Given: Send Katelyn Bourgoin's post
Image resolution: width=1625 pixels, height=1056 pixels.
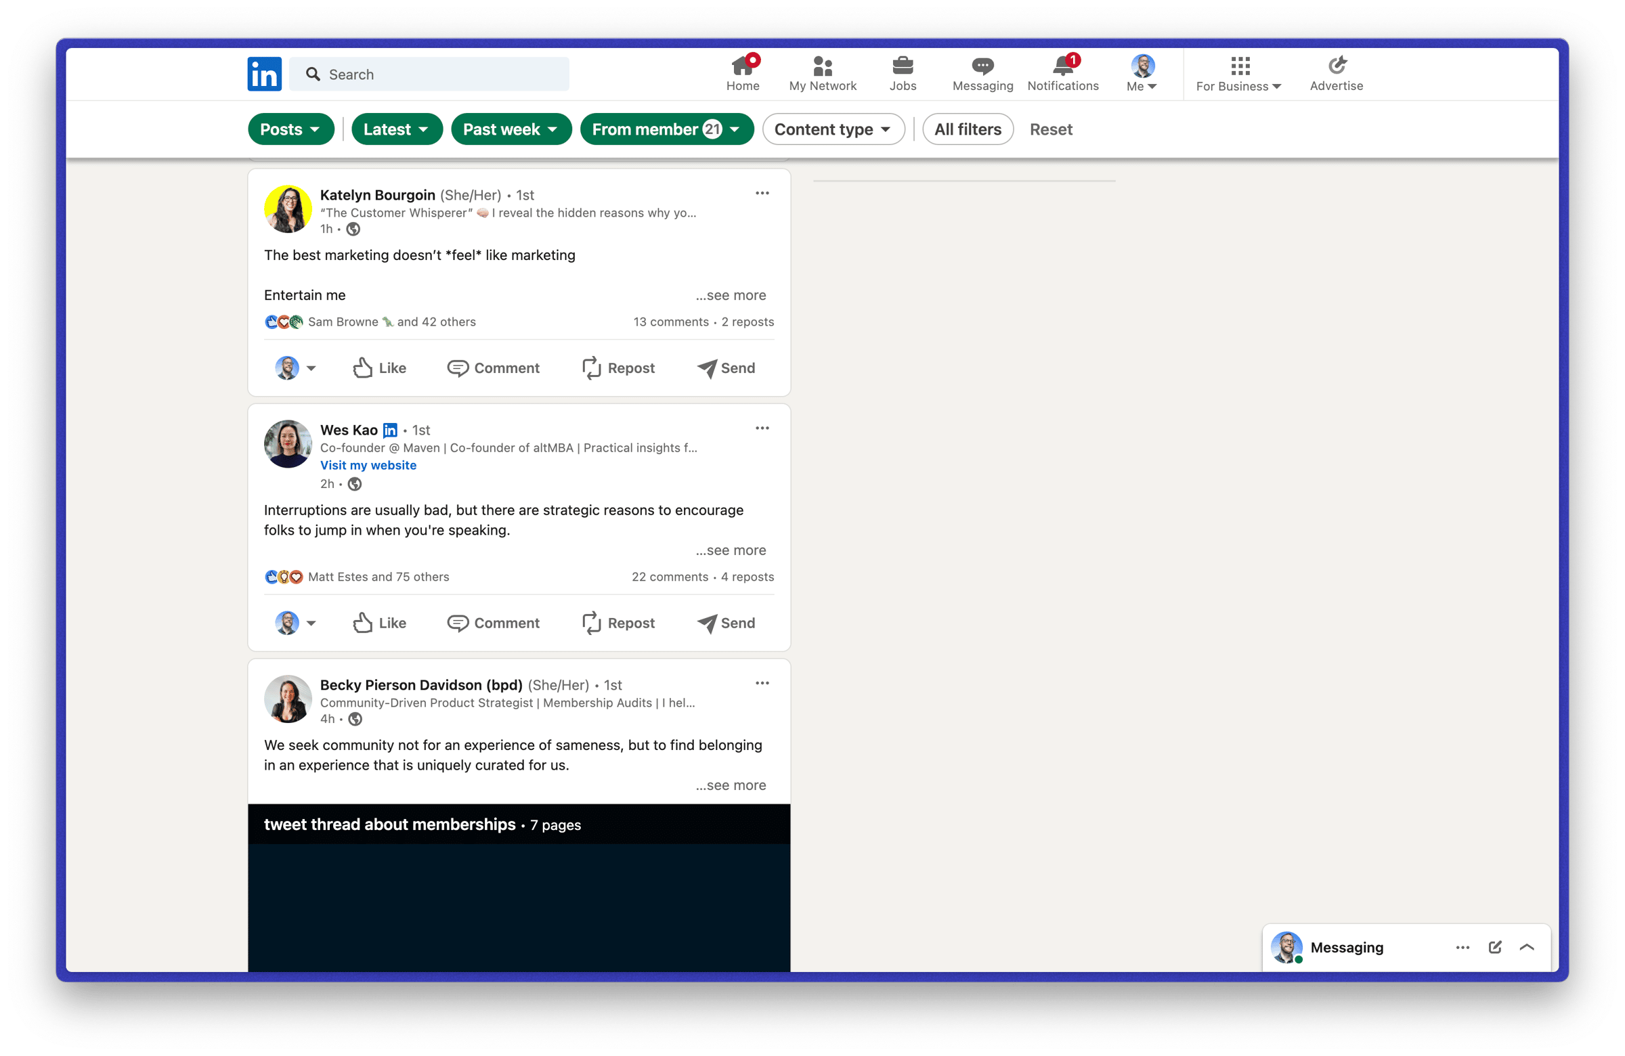Looking at the screenshot, I should pos(726,368).
